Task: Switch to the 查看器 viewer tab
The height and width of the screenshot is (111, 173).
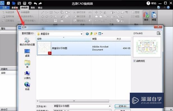Action: 15,8
